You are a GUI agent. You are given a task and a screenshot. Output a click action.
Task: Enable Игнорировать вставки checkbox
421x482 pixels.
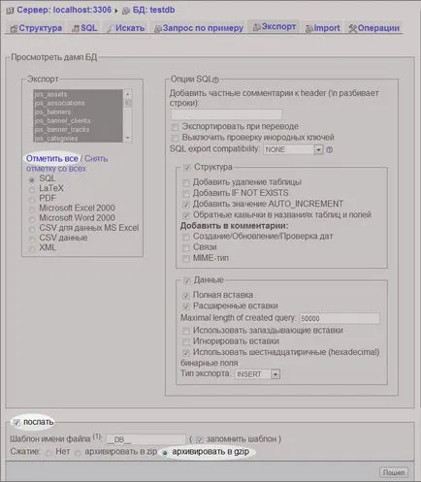tap(186, 342)
